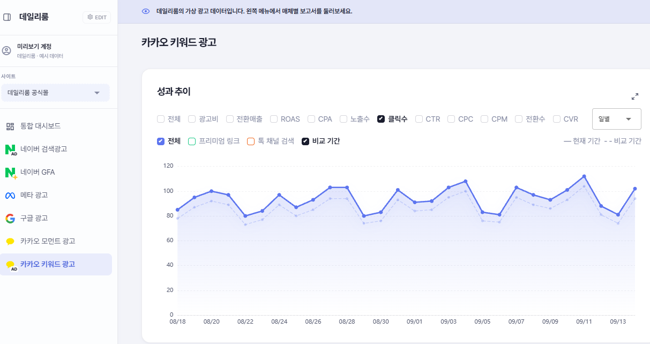Click the Google G logo icon
The width and height of the screenshot is (650, 344).
10,218
